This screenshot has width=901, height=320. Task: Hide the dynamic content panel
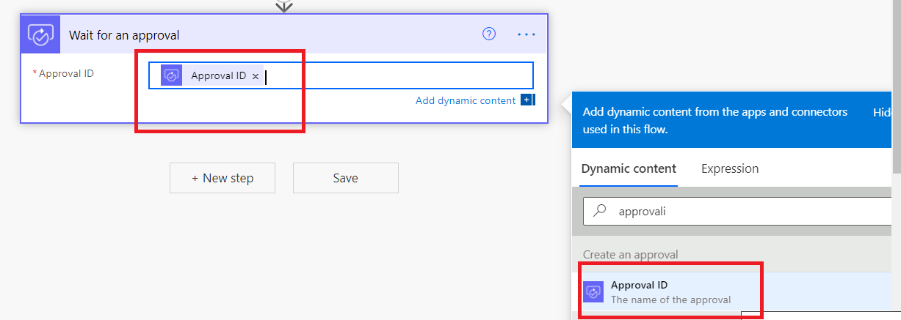click(883, 113)
